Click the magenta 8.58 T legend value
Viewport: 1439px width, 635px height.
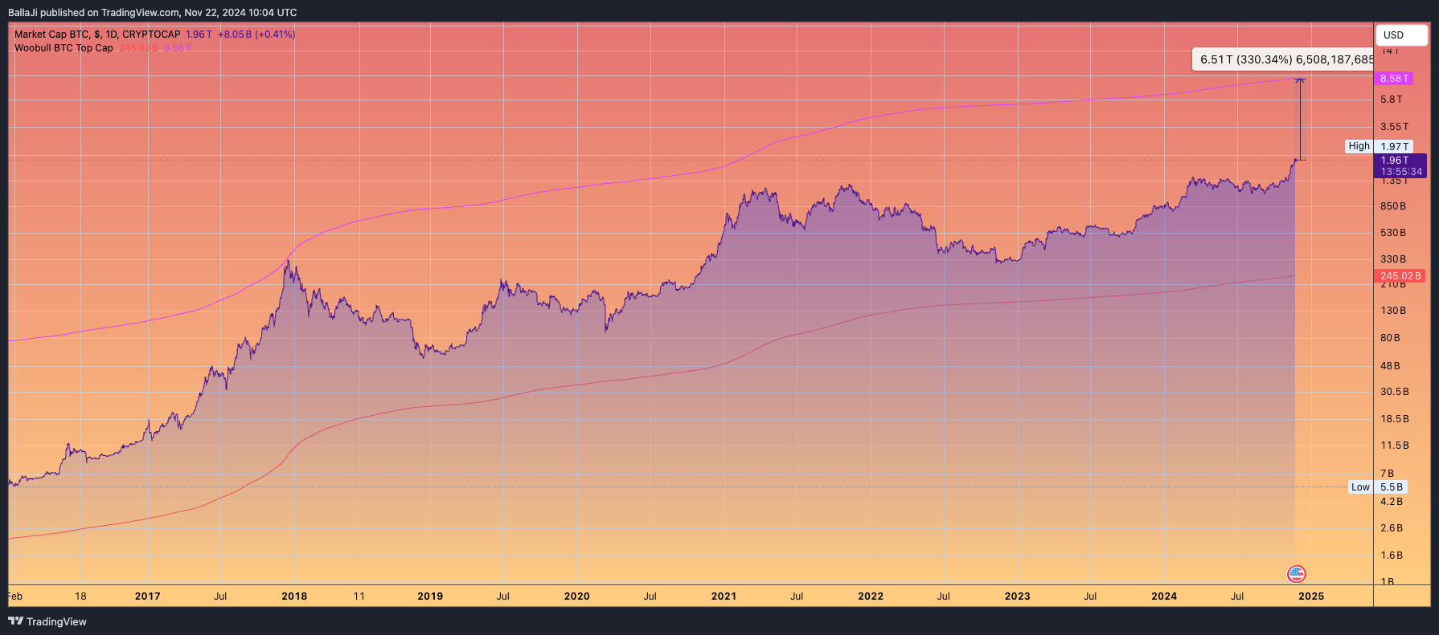(x=178, y=48)
